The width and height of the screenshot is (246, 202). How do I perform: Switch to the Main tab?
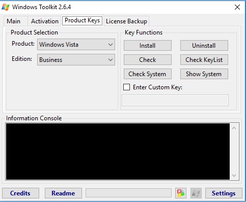click(14, 21)
